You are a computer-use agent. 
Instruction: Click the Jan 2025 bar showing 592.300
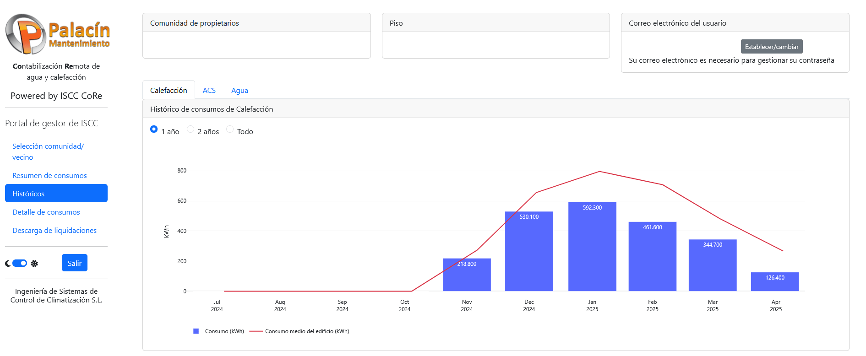click(x=592, y=247)
